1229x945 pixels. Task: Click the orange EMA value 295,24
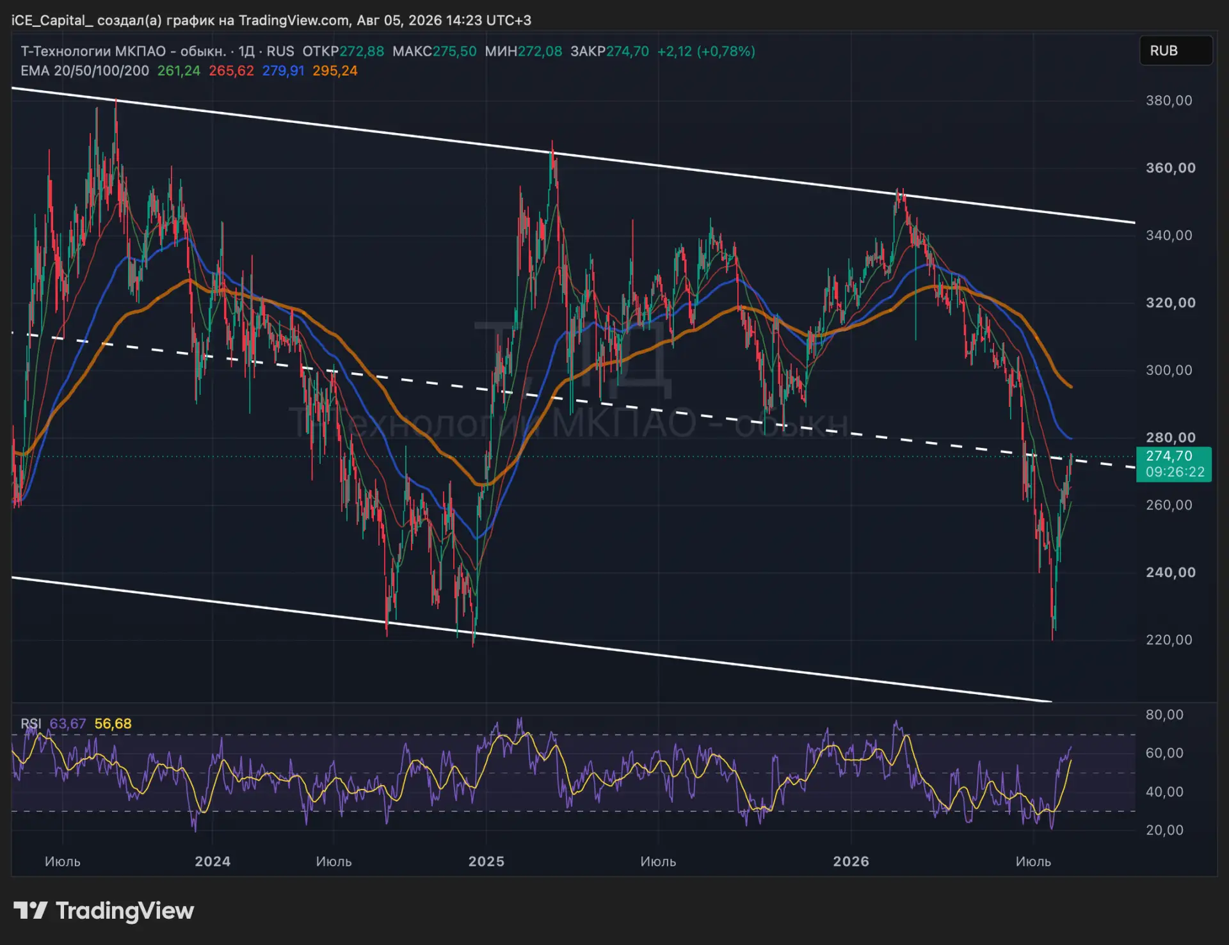[335, 71]
